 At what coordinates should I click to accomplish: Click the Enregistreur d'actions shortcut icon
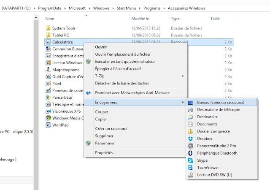click(x=48, y=56)
